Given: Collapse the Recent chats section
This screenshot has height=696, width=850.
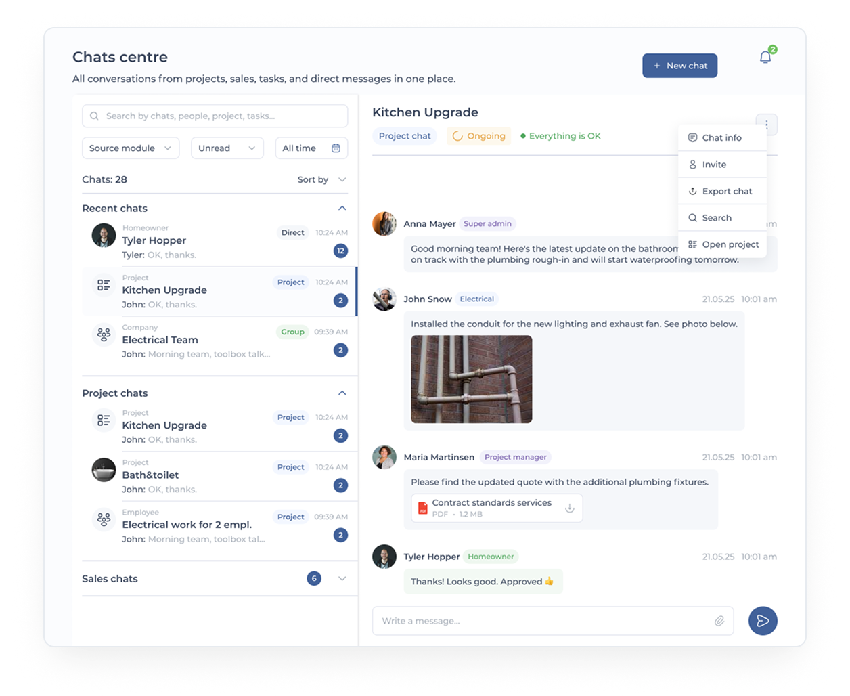Looking at the screenshot, I should 342,209.
